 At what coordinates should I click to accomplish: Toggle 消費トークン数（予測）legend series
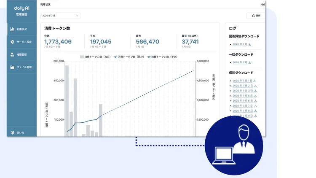[162, 57]
